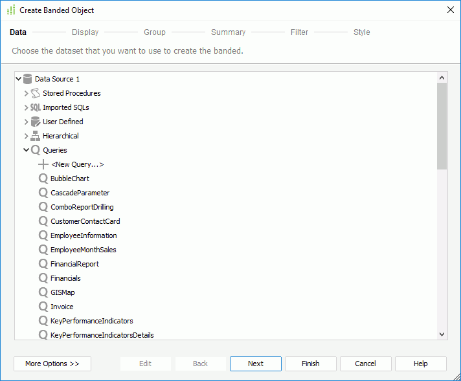
Task: Expand the Imported SQLs node
Action: pos(26,107)
